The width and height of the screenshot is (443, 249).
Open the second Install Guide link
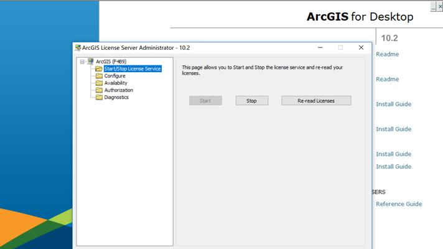[x=394, y=129]
